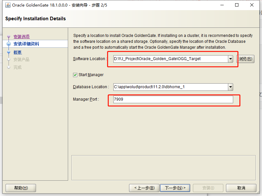Click the Manager Port input field

pos(173,99)
